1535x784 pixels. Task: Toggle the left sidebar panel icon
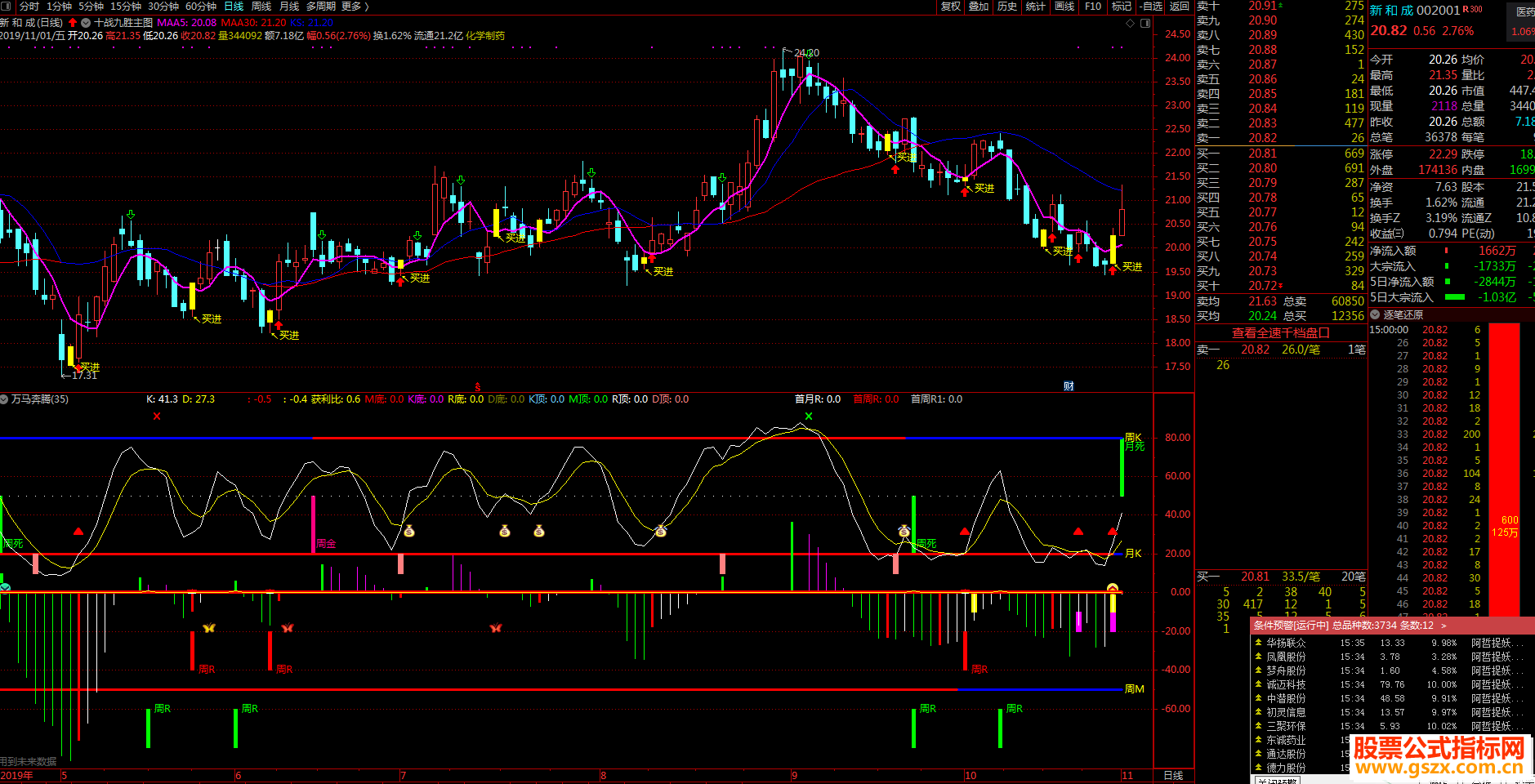pyautogui.click(x=7, y=7)
